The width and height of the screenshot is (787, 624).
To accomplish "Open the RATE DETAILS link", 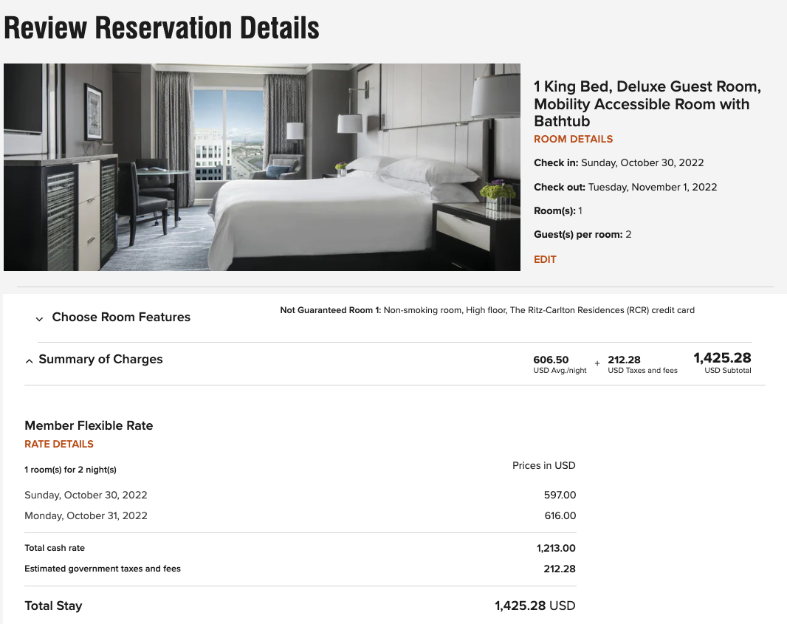I will click(59, 444).
